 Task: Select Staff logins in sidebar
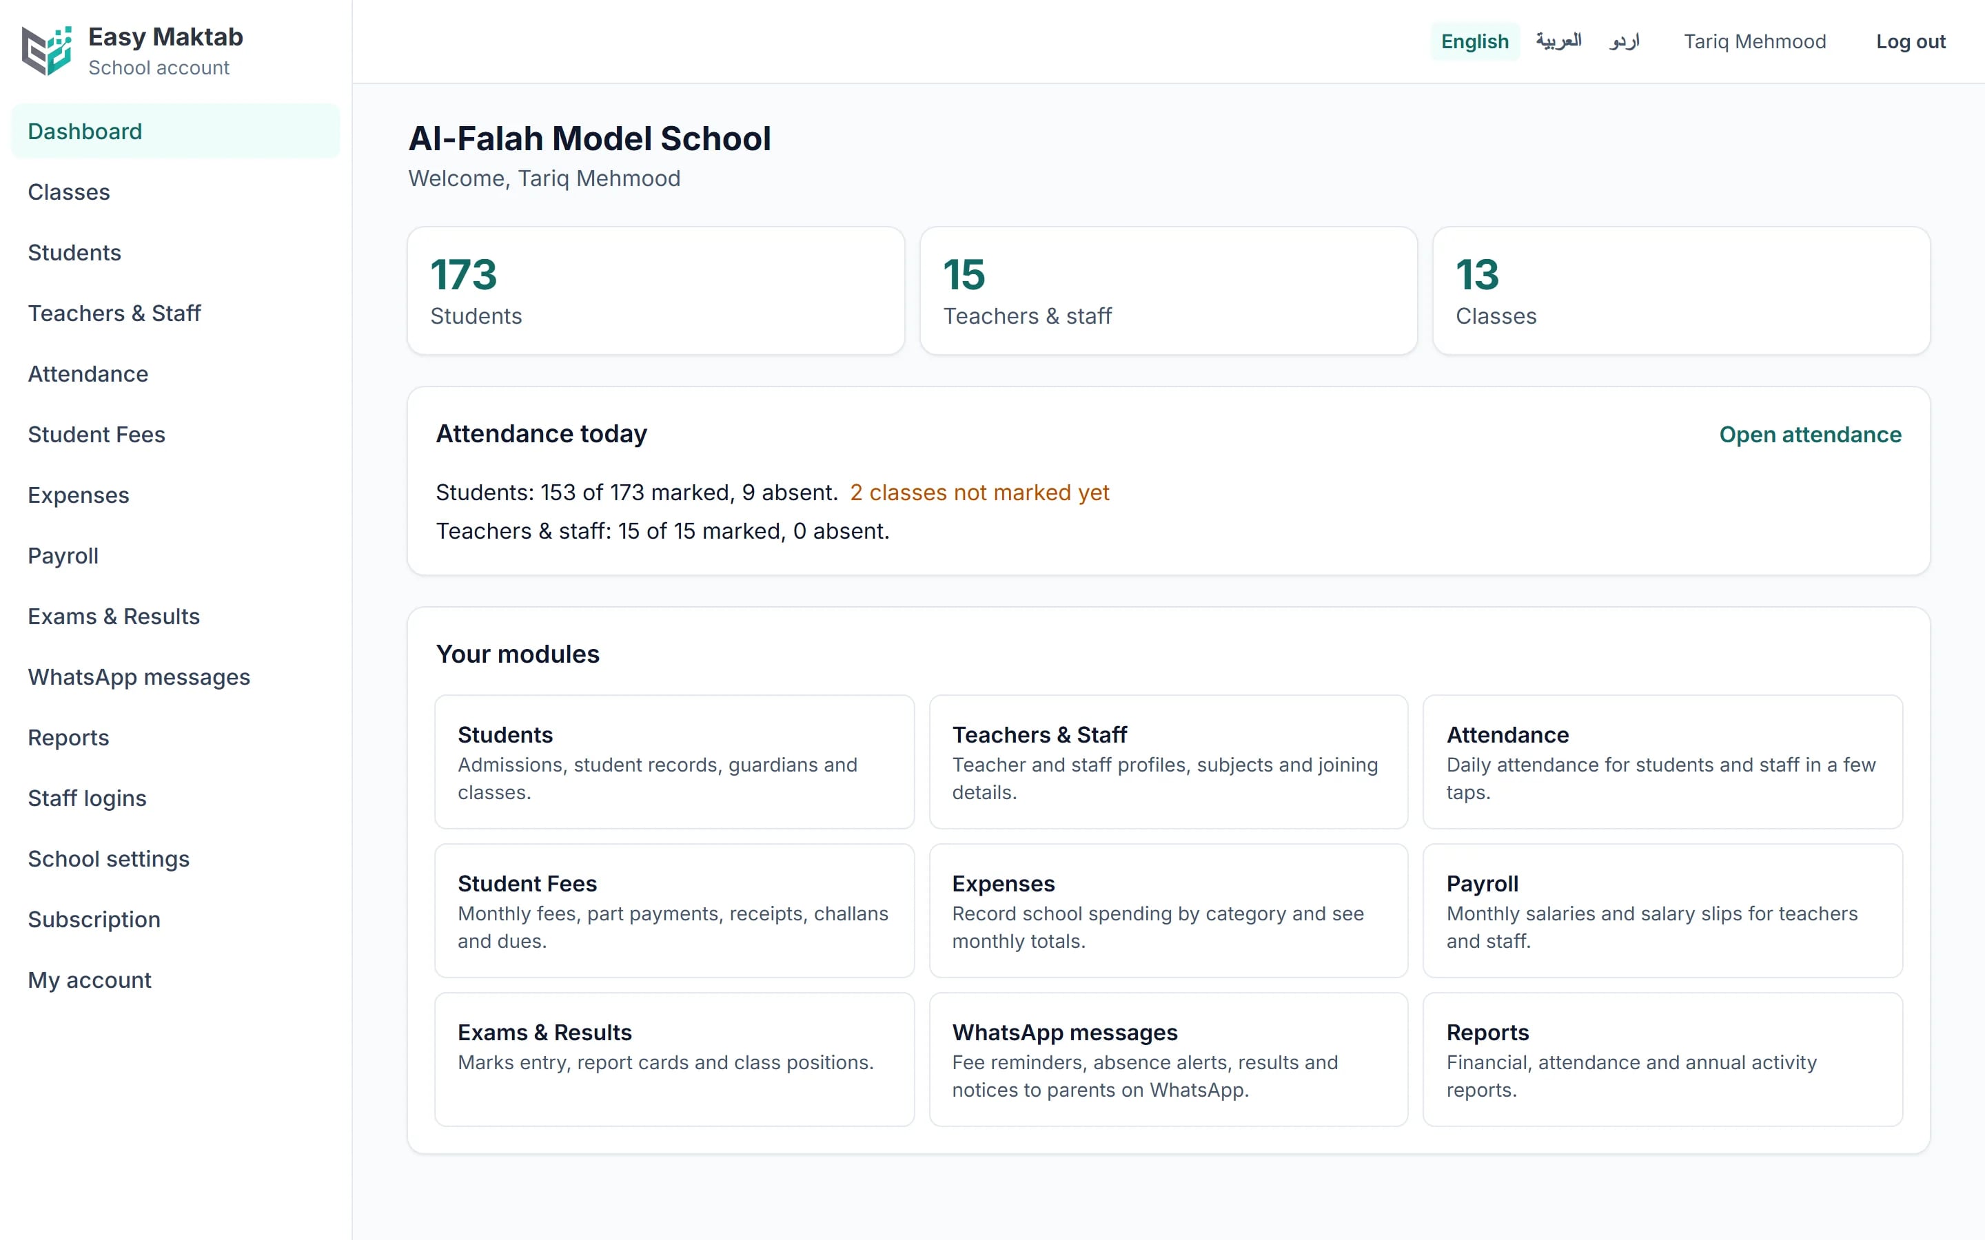pos(176,799)
